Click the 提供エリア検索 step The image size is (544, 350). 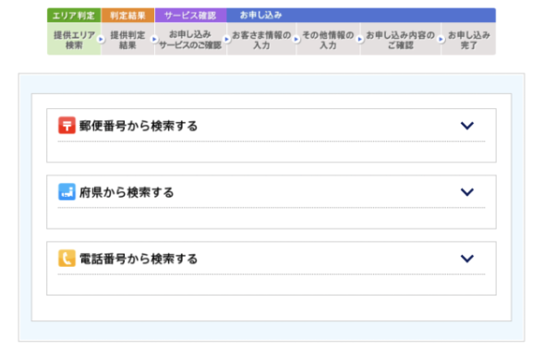pos(74,40)
